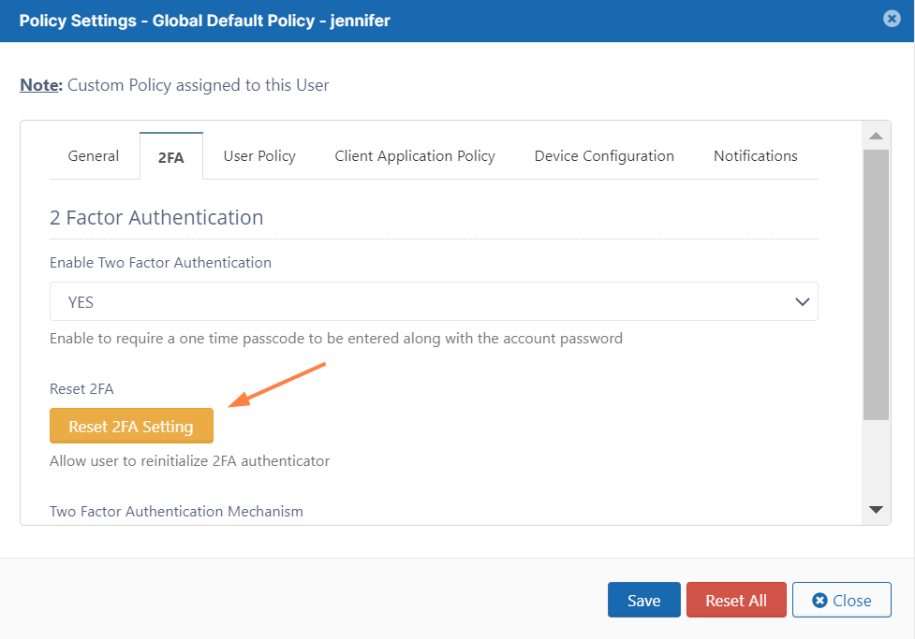Open the General tab

[94, 156]
